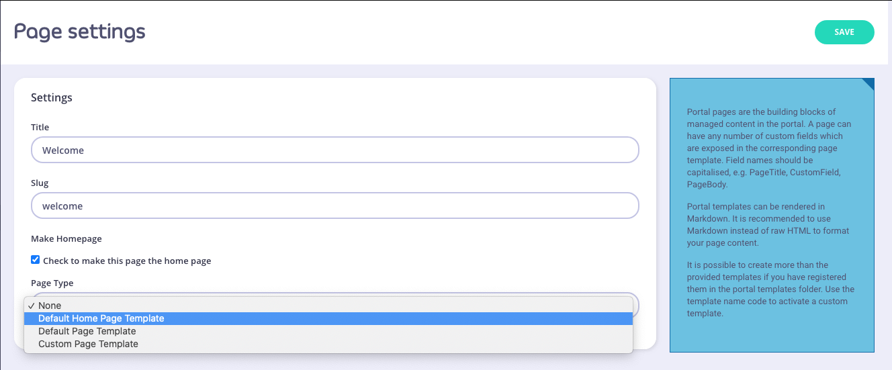Click the Make Homepage label
The height and width of the screenshot is (370, 892).
tap(66, 238)
